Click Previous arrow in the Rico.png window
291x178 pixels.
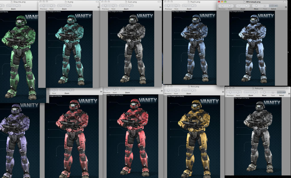168,90
